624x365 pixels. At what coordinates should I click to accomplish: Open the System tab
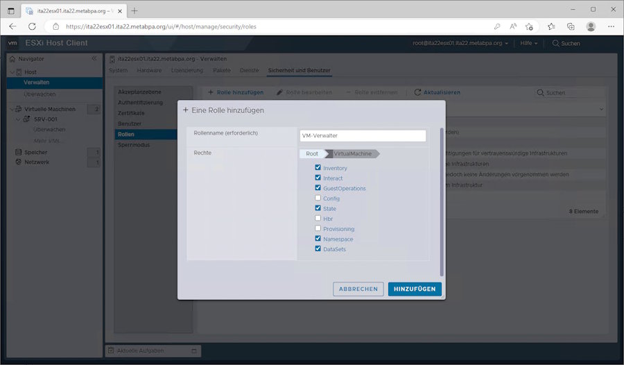coord(118,70)
